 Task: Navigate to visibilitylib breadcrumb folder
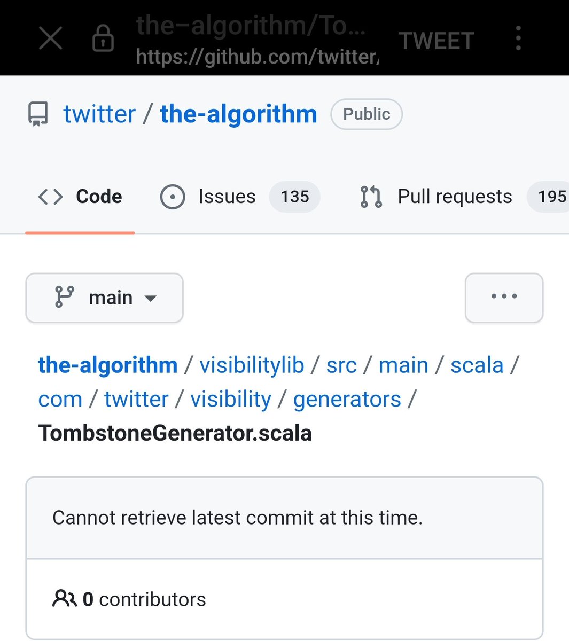pos(252,365)
